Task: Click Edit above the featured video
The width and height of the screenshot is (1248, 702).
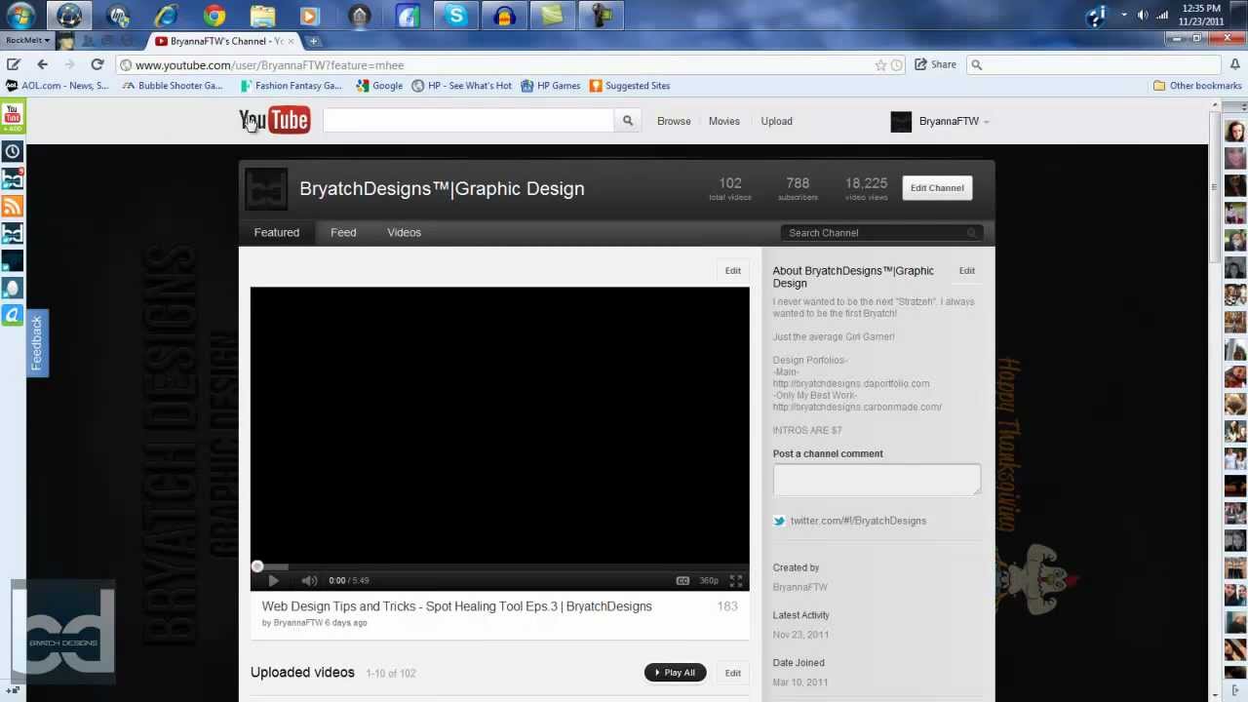Action: (732, 271)
